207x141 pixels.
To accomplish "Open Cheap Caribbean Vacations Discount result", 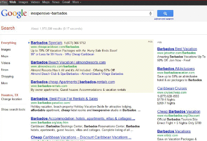I will (x=81, y=137).
